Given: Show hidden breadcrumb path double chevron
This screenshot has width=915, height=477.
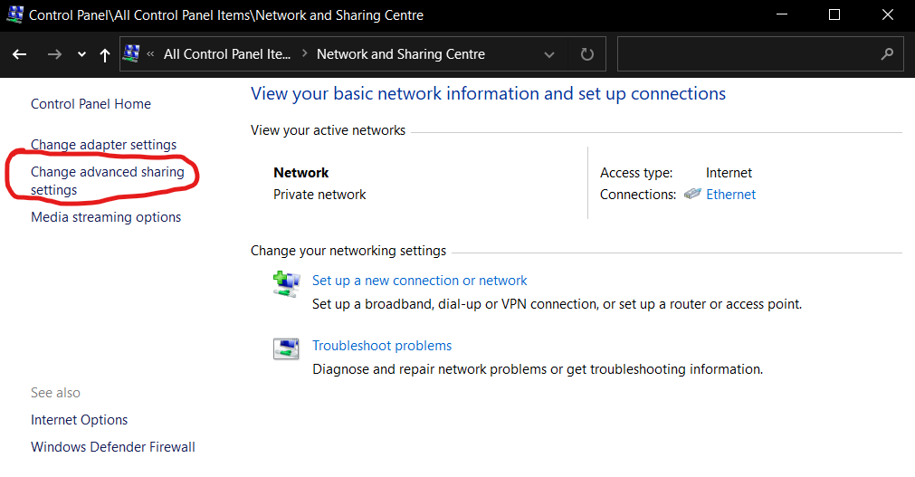Looking at the screenshot, I should (150, 54).
